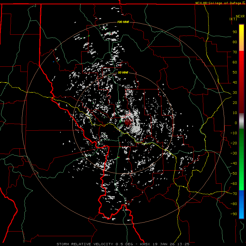Viewport: 246px width, 246px height.
Task: Click the -40 value on velocity scale
Action: click(x=234, y=163)
